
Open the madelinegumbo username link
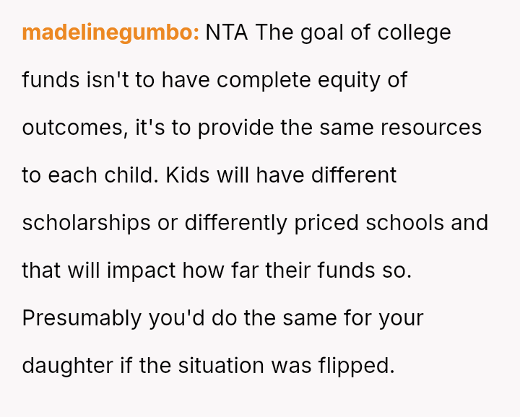[110, 32]
